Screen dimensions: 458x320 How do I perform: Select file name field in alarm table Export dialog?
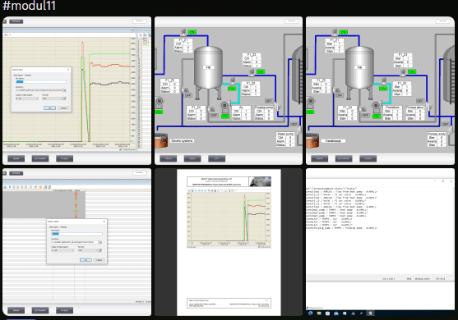(76, 234)
